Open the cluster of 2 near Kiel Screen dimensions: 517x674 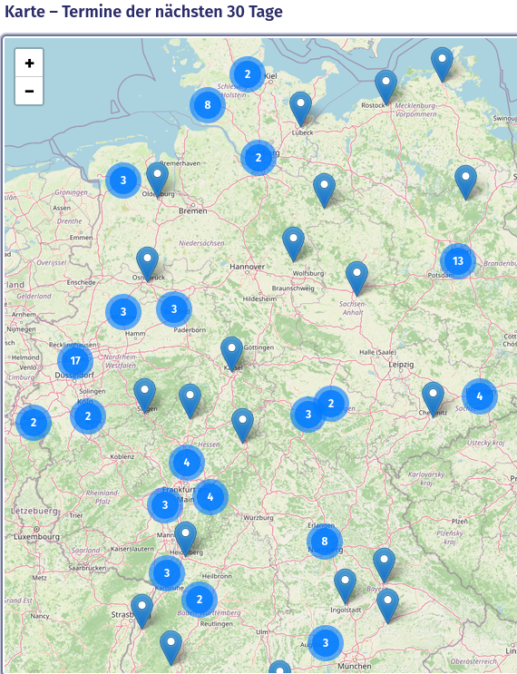[247, 74]
